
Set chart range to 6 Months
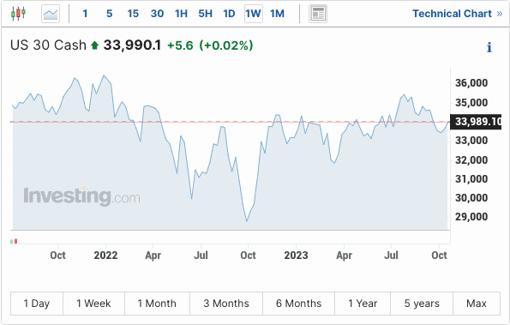pos(298,304)
